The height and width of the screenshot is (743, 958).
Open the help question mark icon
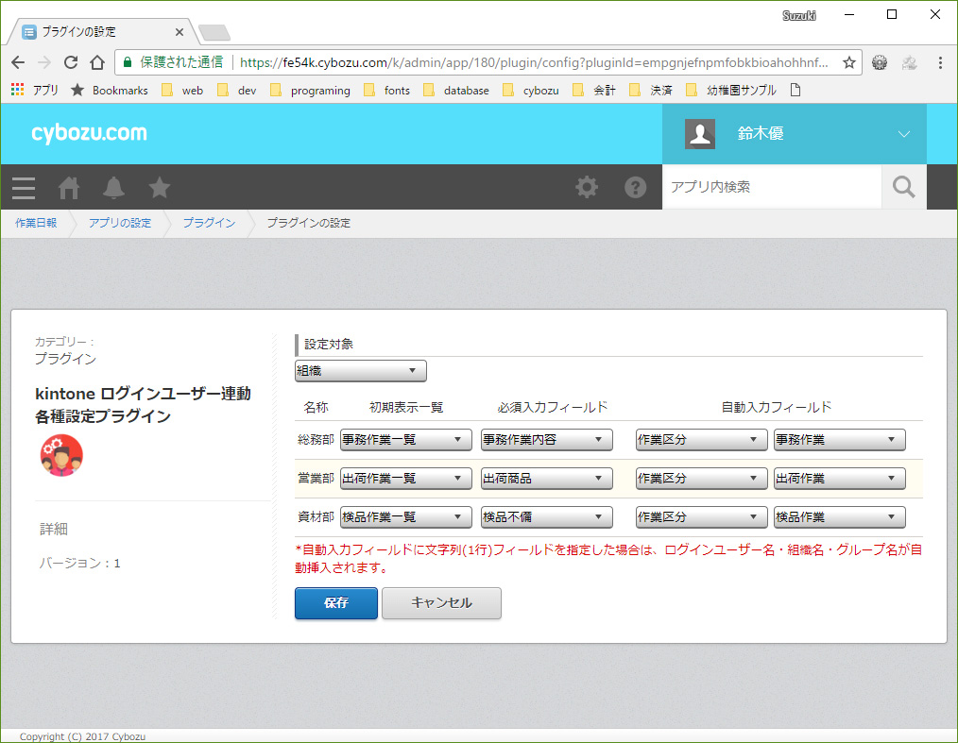(636, 187)
